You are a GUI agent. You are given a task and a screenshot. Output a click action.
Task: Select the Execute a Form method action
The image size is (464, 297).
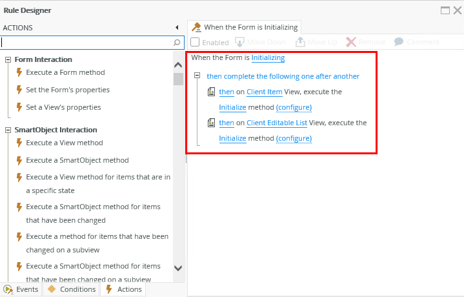pyautogui.click(x=65, y=72)
